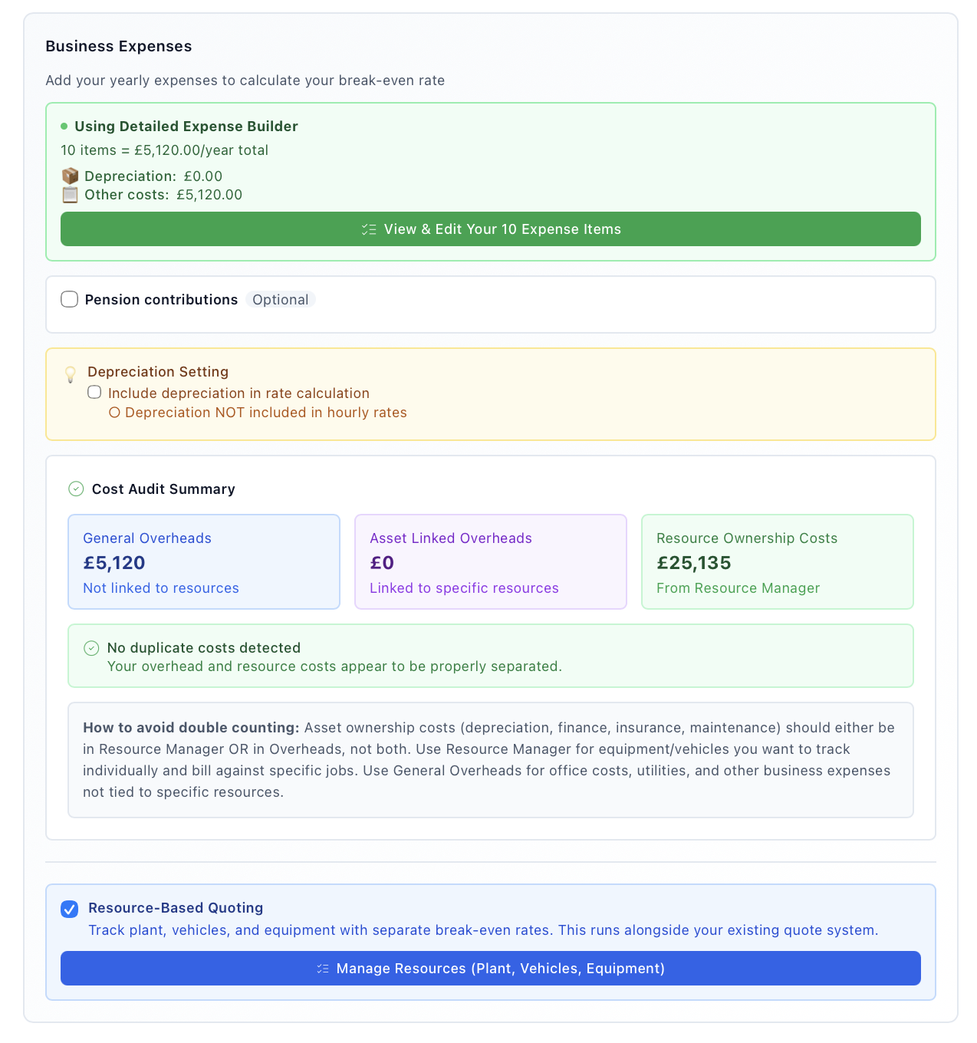Click the checklist icon in the Manage Resources button
The height and width of the screenshot is (1043, 977).
pos(323,968)
